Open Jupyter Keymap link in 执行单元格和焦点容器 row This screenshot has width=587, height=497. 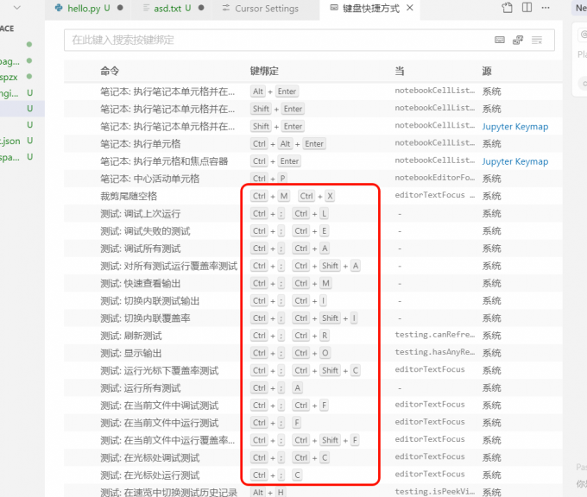(x=515, y=161)
